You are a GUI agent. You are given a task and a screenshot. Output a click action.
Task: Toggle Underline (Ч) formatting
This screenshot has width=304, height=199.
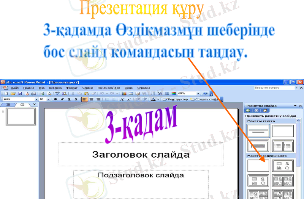click(69, 99)
